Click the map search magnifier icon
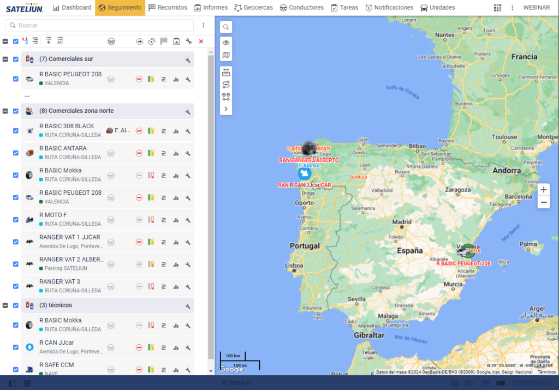Viewport: 559px width, 390px height. tap(226, 27)
